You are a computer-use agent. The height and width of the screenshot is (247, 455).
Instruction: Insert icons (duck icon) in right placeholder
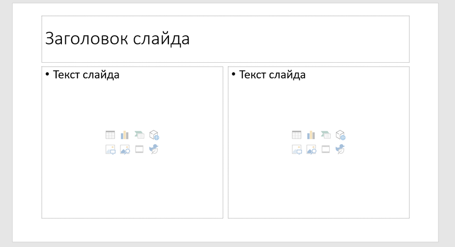click(x=340, y=149)
